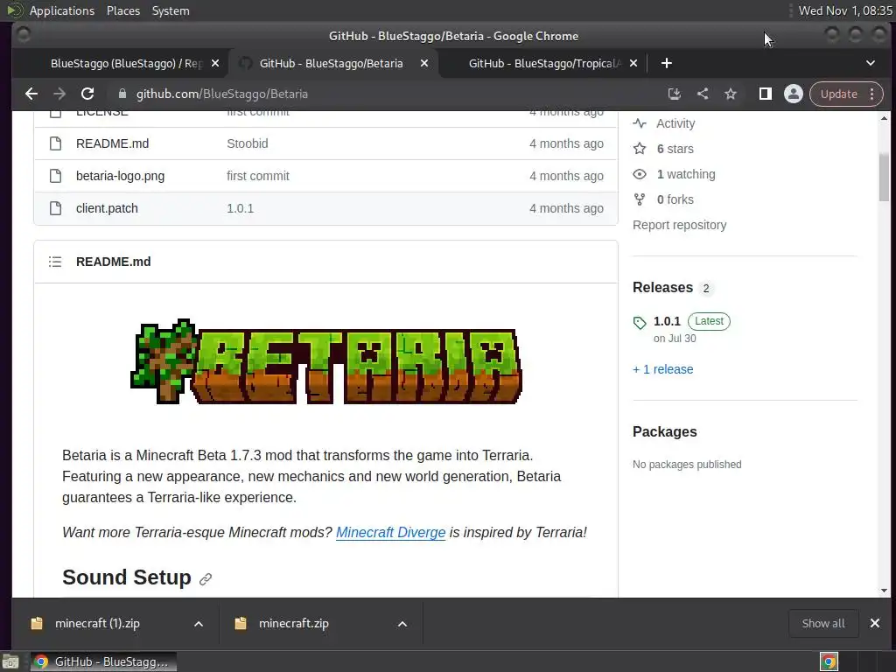
Task: Switch to BlueStaggo/TropicalA tab
Action: [x=542, y=63]
